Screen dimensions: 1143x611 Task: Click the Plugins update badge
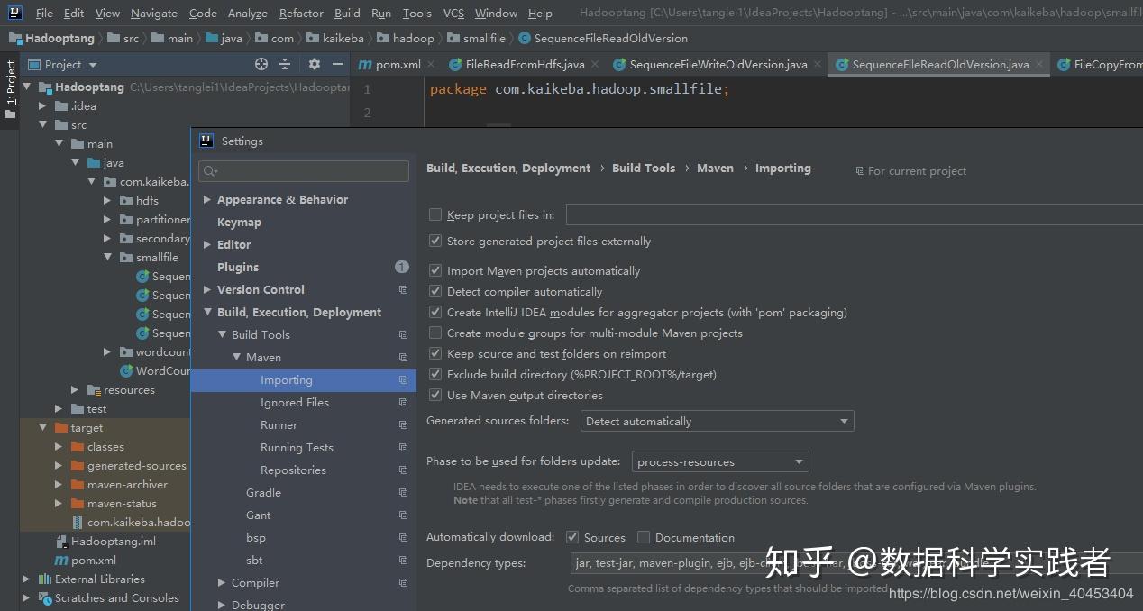[402, 267]
